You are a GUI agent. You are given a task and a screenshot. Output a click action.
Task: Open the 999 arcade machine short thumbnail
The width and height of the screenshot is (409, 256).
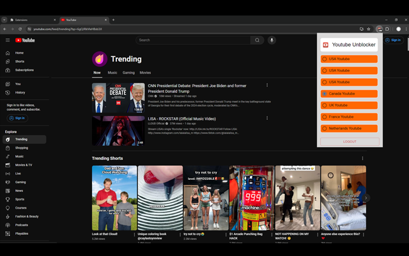pyautogui.click(x=252, y=198)
